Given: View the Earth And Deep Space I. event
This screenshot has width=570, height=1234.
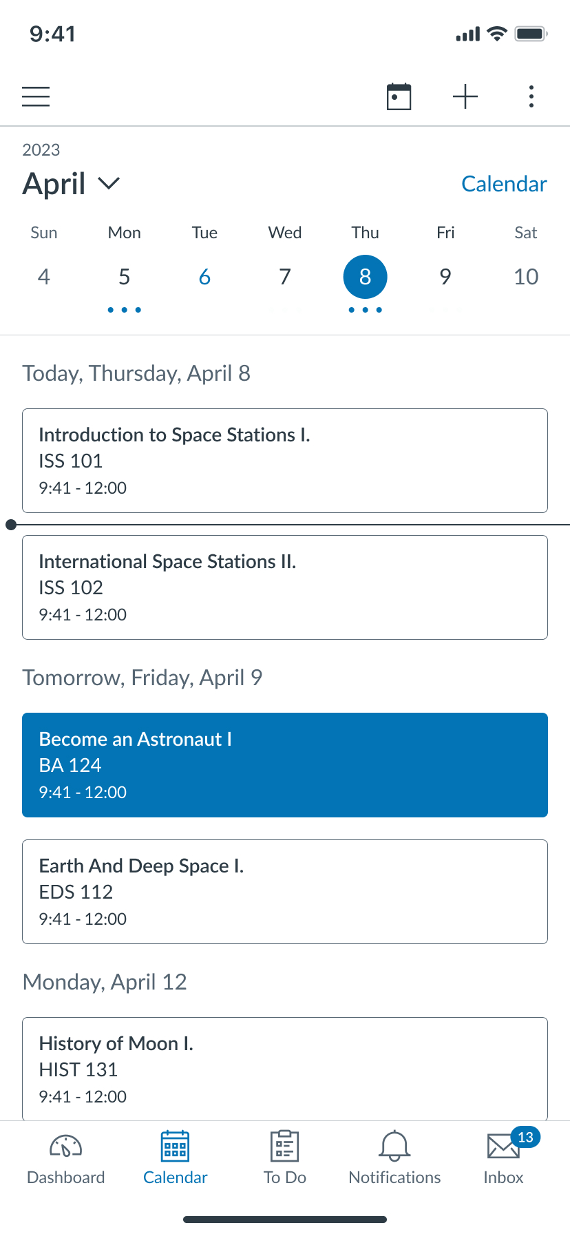Looking at the screenshot, I should (285, 892).
